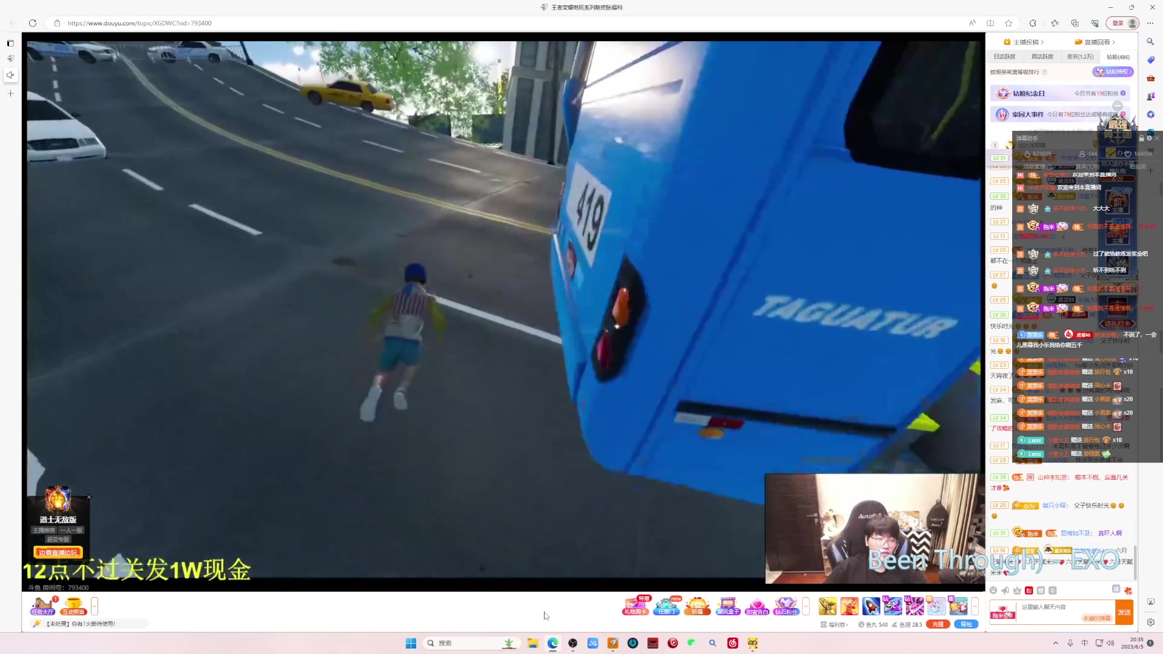
Task: Open the 福利券 coupon link
Action: pos(834,624)
